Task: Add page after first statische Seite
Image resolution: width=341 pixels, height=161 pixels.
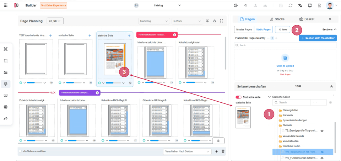Action: click(x=90, y=36)
